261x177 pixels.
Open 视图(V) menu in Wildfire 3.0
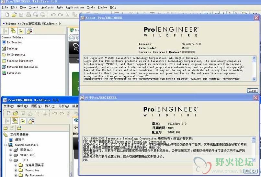36,106
